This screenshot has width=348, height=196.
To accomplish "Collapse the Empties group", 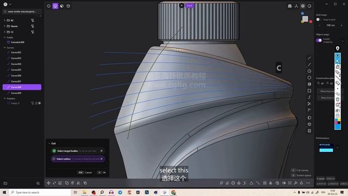I will click(x=5, y=98).
